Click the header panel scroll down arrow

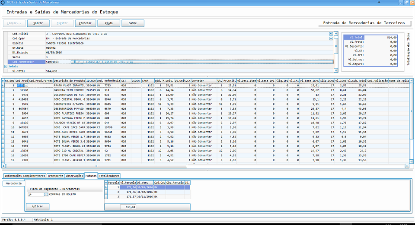(336, 70)
